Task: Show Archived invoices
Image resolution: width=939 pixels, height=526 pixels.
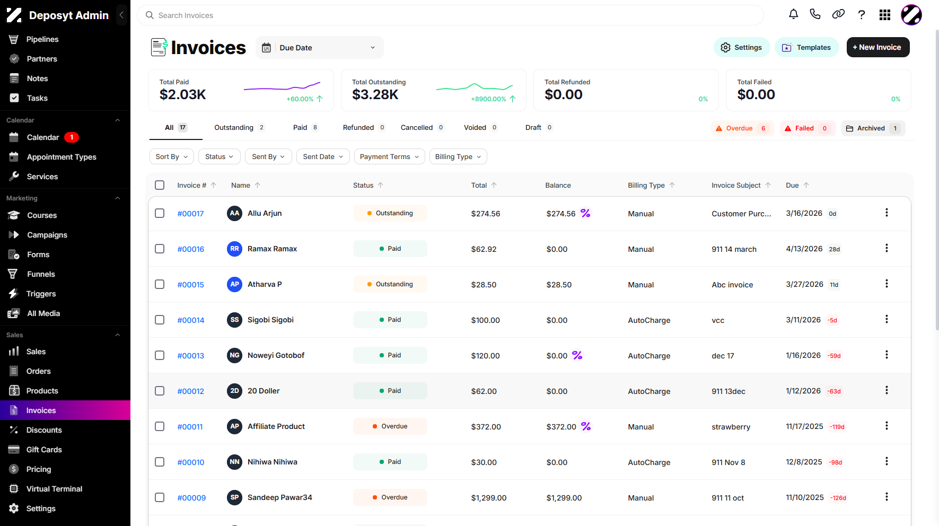Action: pos(873,128)
